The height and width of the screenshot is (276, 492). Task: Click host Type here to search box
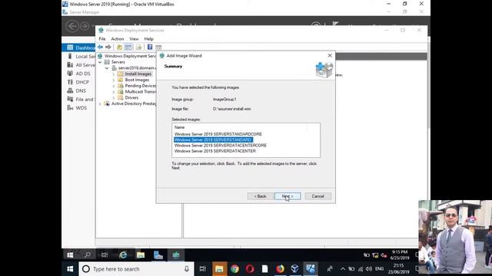[136, 269]
